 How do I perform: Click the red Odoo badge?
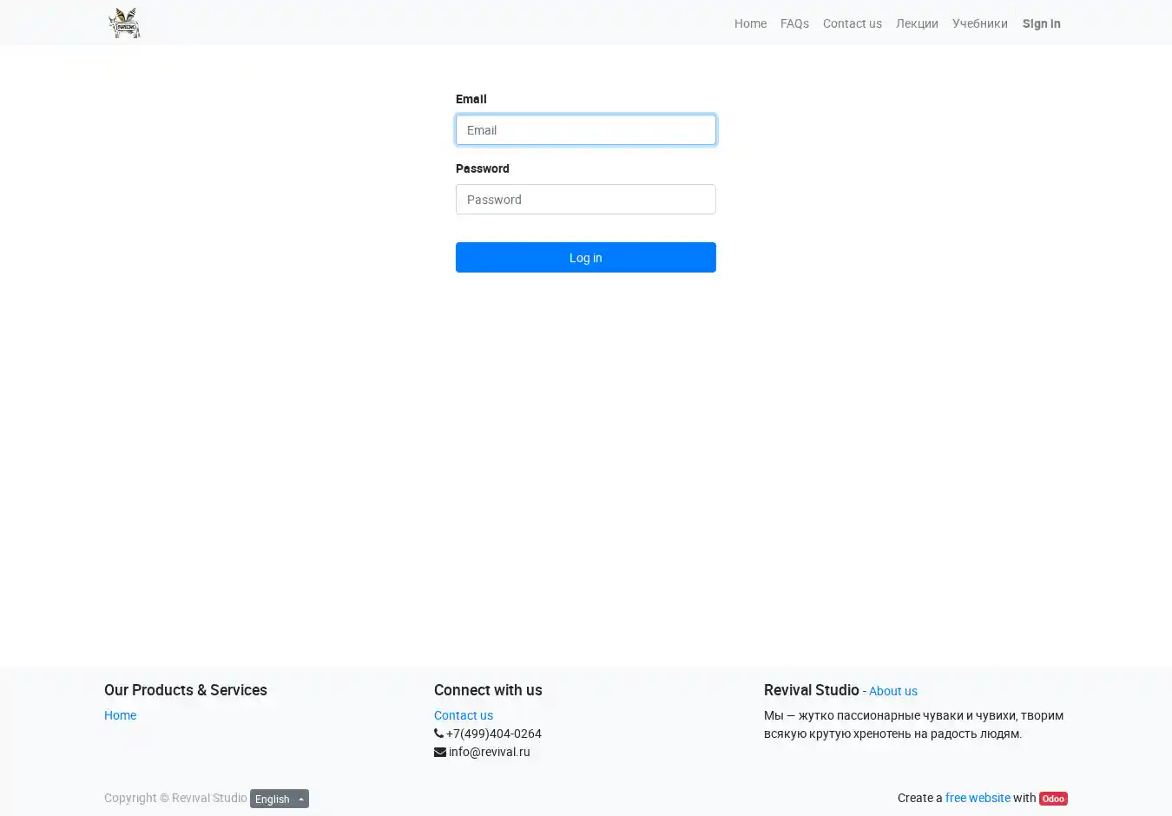pyautogui.click(x=1053, y=799)
